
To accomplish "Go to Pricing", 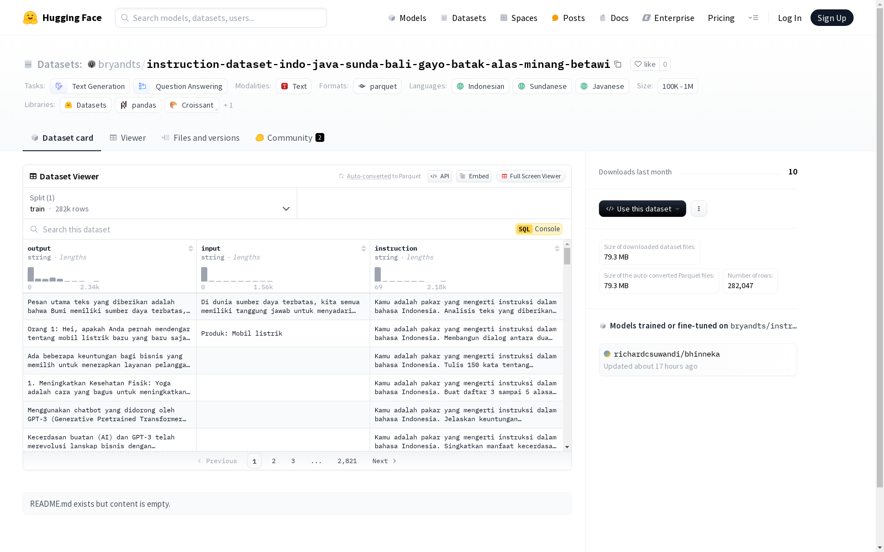I will pyautogui.click(x=721, y=18).
